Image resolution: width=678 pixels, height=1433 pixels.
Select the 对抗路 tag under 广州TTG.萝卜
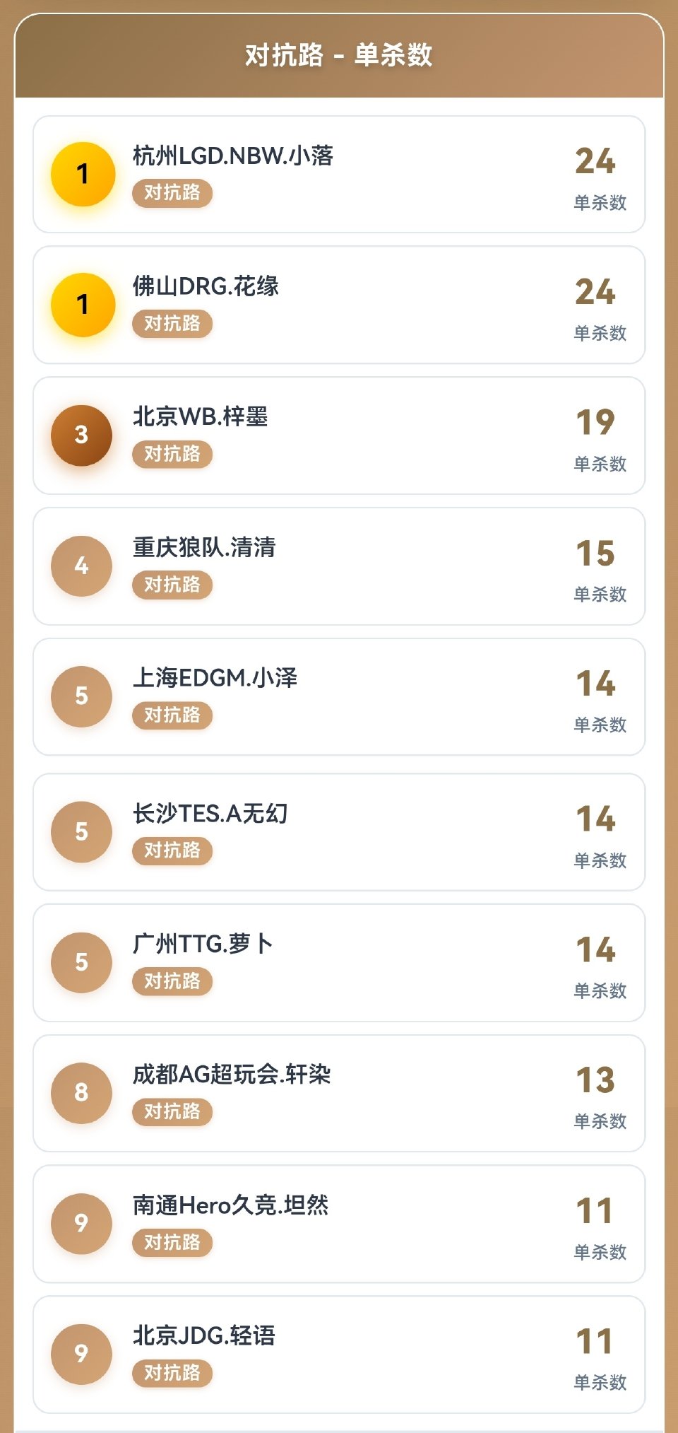[172, 981]
